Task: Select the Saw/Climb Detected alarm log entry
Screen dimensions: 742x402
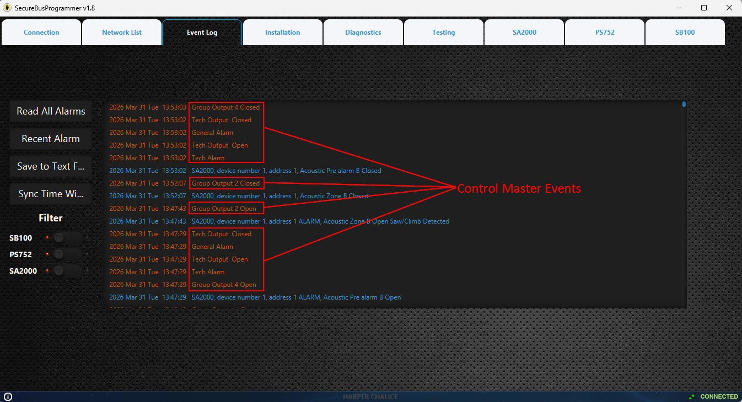Action: click(x=320, y=221)
